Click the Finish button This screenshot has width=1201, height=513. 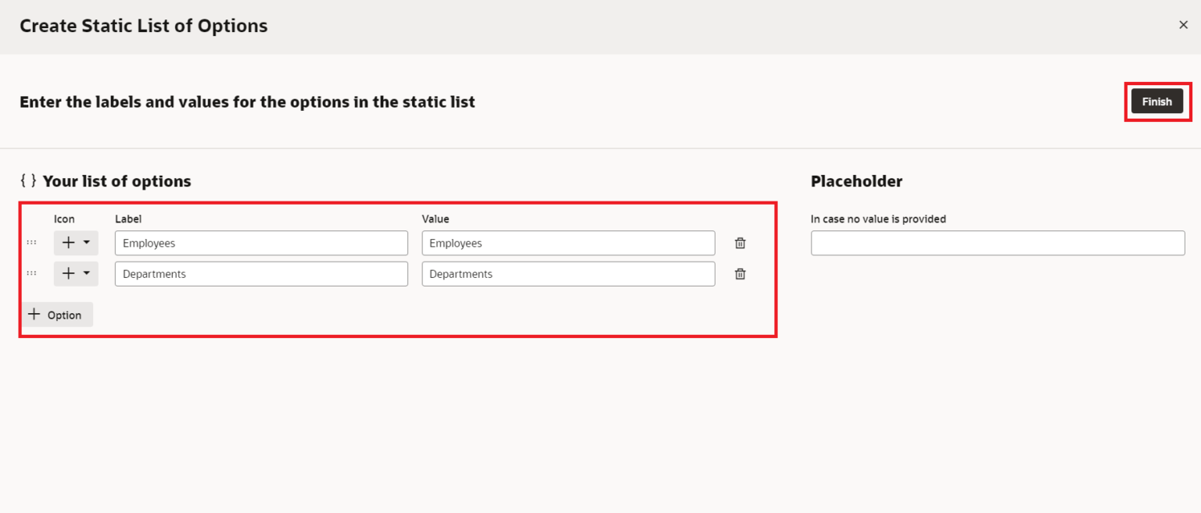tap(1156, 101)
